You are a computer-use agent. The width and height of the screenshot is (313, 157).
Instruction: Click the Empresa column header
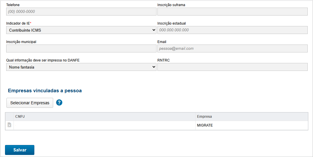(204, 117)
